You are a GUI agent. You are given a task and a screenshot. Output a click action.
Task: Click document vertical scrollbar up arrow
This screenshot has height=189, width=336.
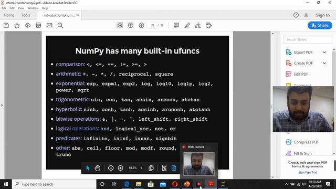[x=272, y=34]
